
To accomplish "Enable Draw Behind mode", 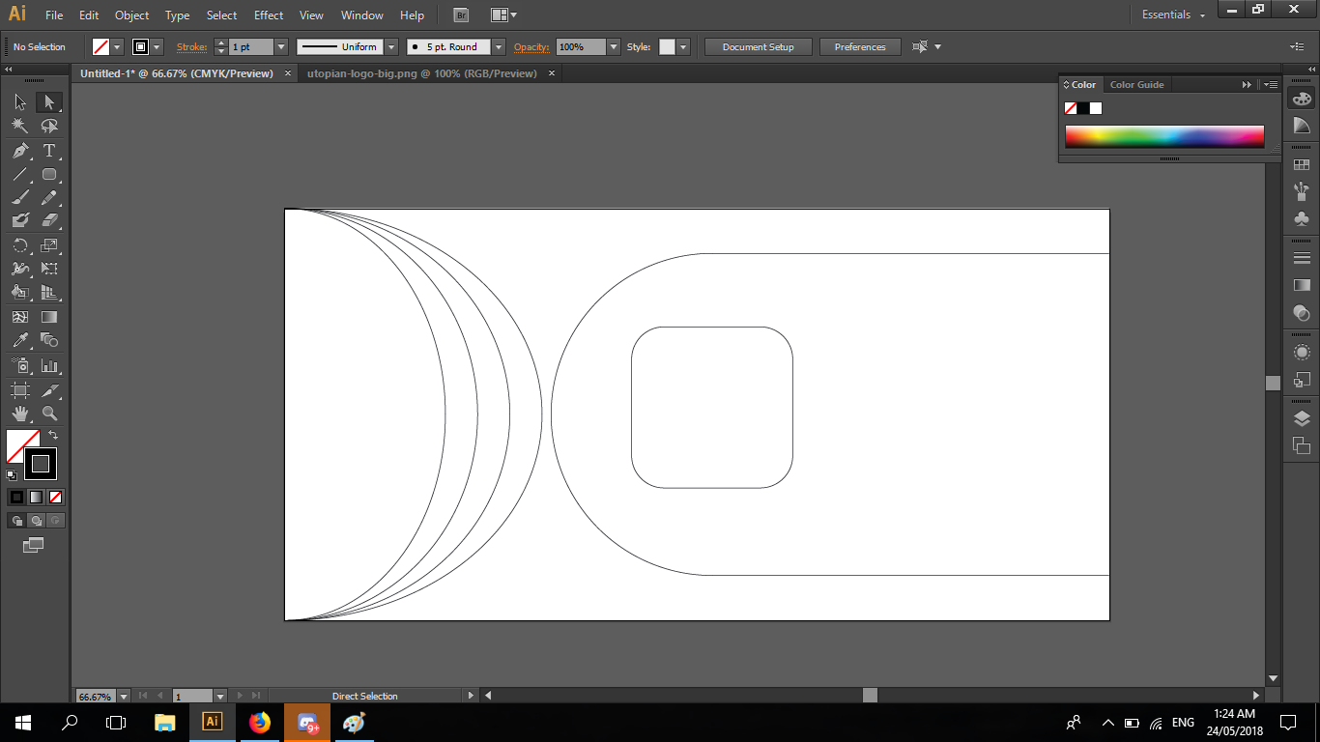I will point(36,520).
